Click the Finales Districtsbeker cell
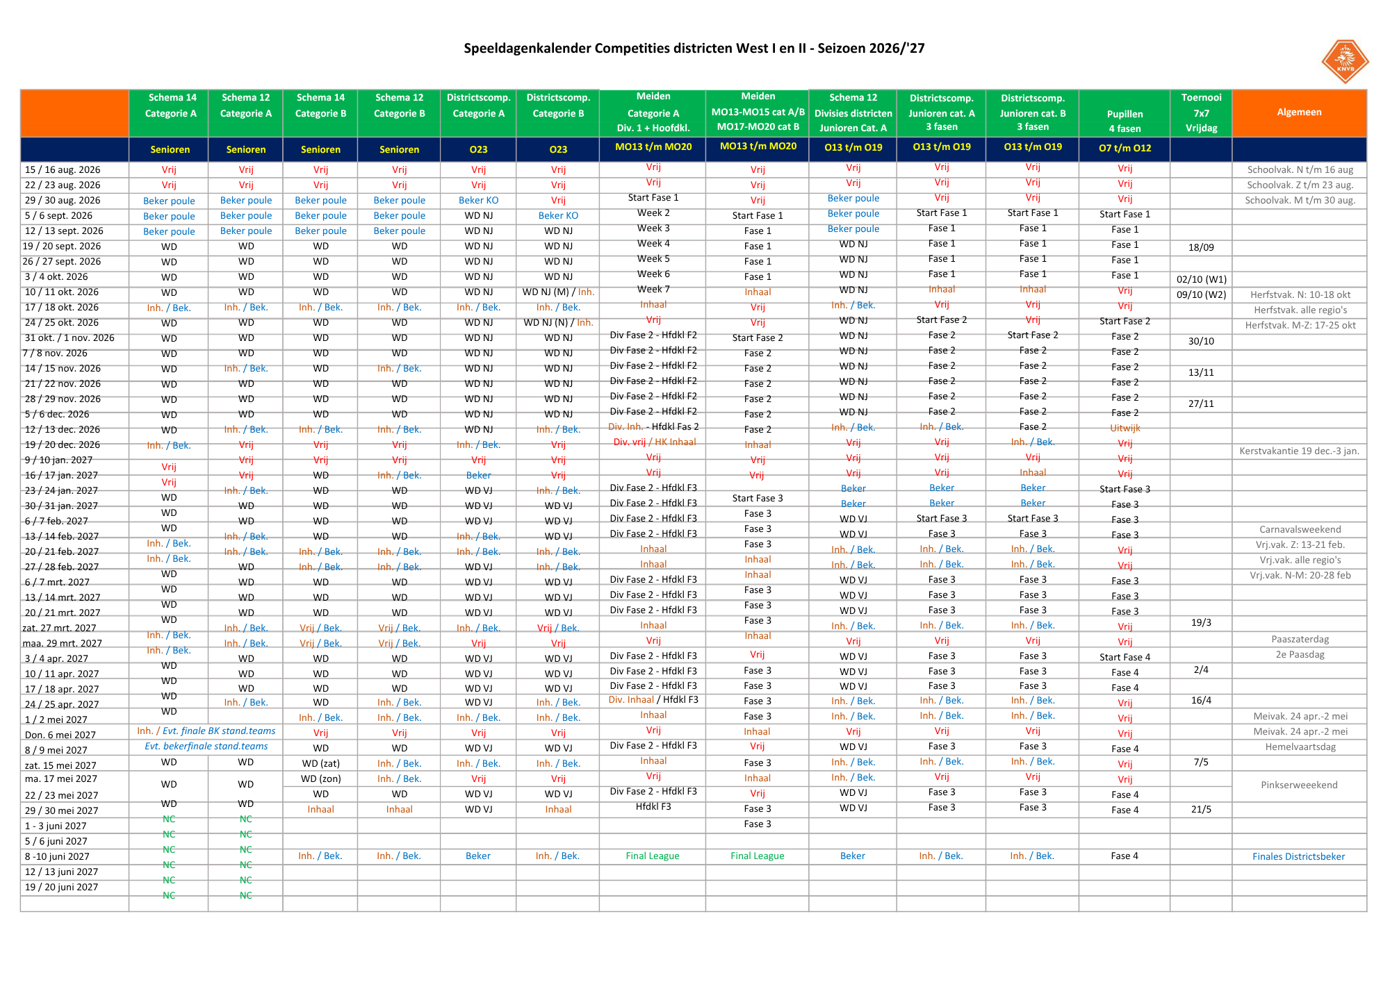1390x982 pixels. [1298, 856]
